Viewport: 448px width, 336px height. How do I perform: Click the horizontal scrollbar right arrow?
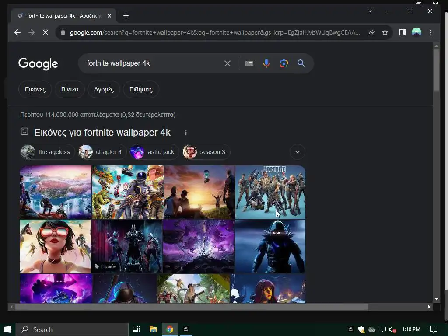point(429,307)
